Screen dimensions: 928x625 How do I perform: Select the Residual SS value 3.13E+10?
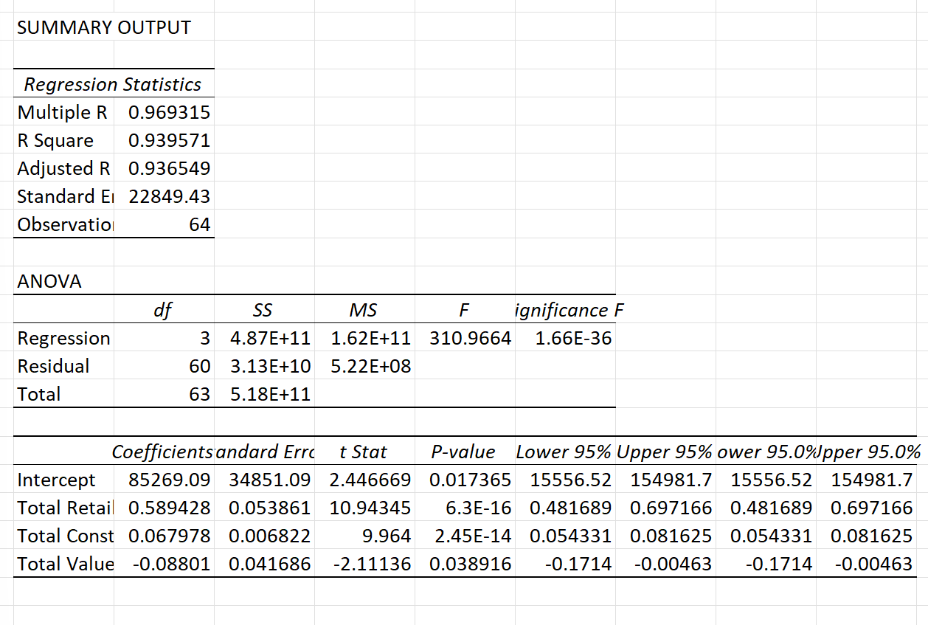(270, 367)
